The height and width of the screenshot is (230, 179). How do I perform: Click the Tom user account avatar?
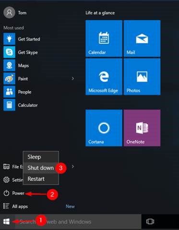point(9,12)
